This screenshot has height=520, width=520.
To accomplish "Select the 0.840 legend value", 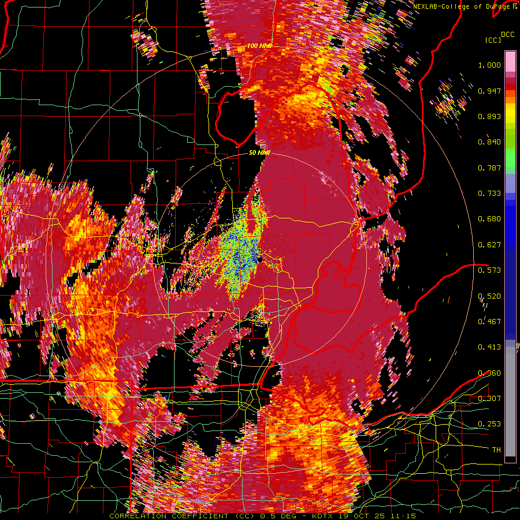I will point(489,142).
